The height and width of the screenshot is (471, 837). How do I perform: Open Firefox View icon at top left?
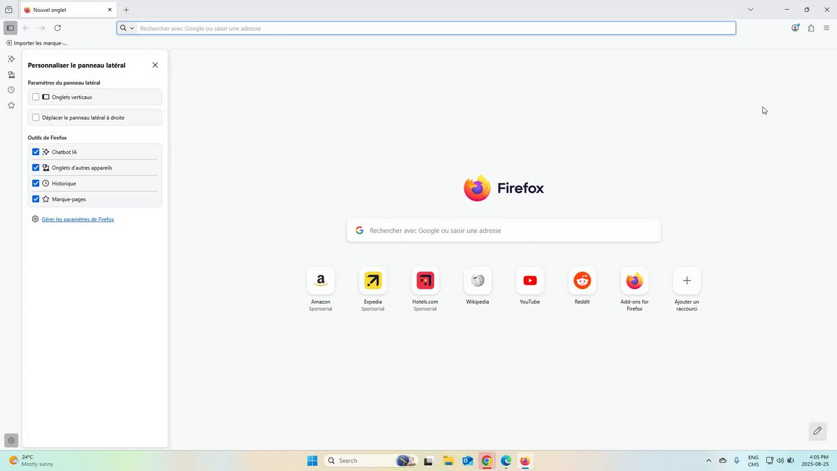pyautogui.click(x=9, y=10)
